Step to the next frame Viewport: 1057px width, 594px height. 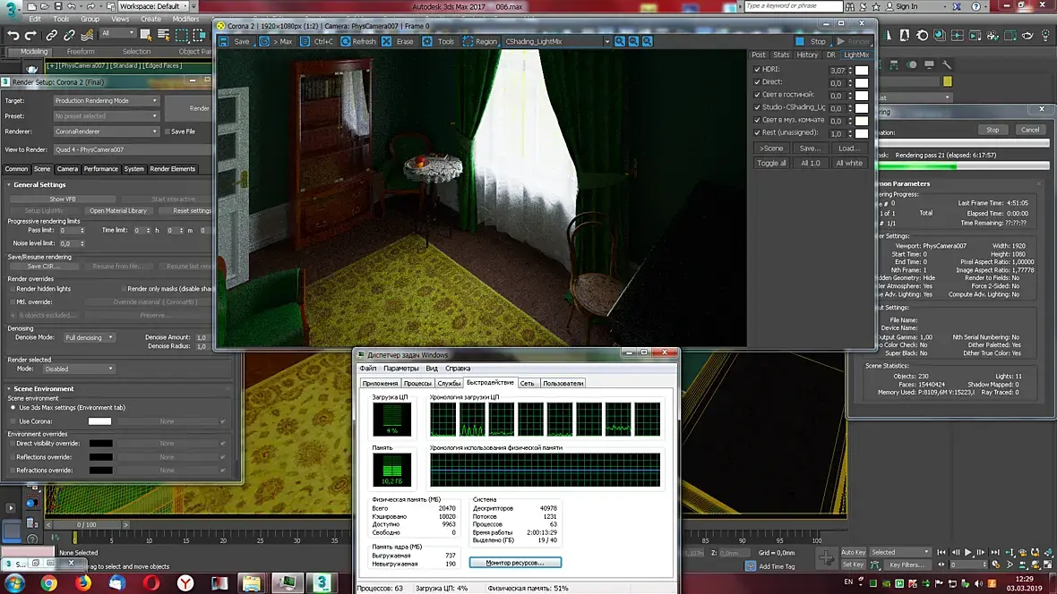pos(981,552)
